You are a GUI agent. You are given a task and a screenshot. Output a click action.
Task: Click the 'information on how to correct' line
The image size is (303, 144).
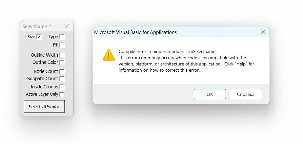[x=159, y=70]
